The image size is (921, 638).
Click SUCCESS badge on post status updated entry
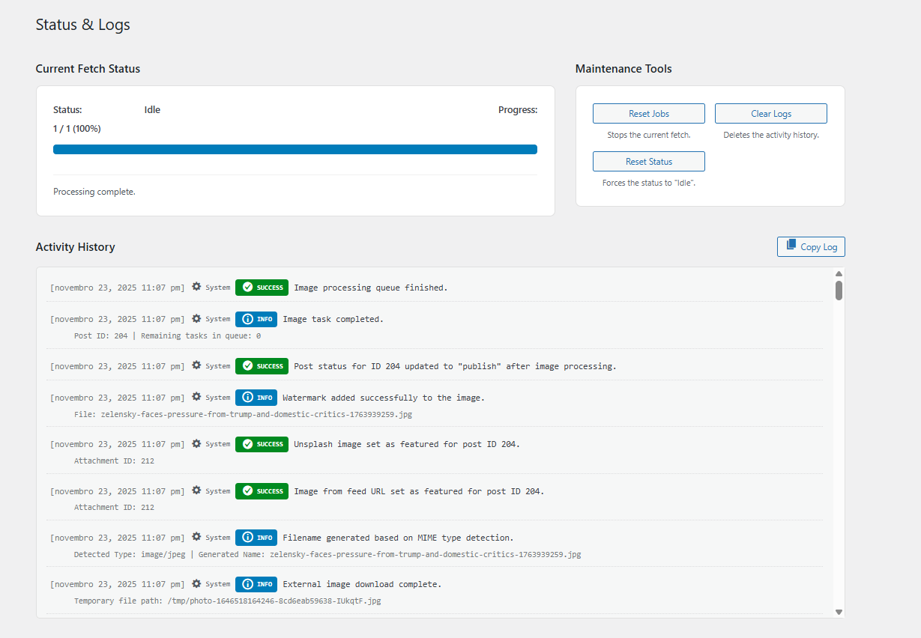262,366
